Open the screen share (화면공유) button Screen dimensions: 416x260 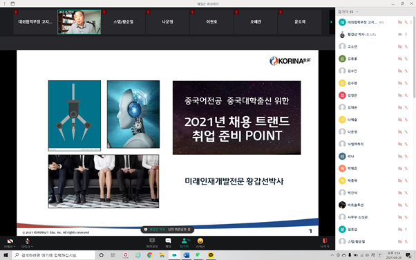[x=152, y=243]
